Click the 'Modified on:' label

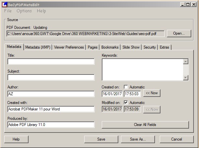pyautogui.click(x=111, y=103)
